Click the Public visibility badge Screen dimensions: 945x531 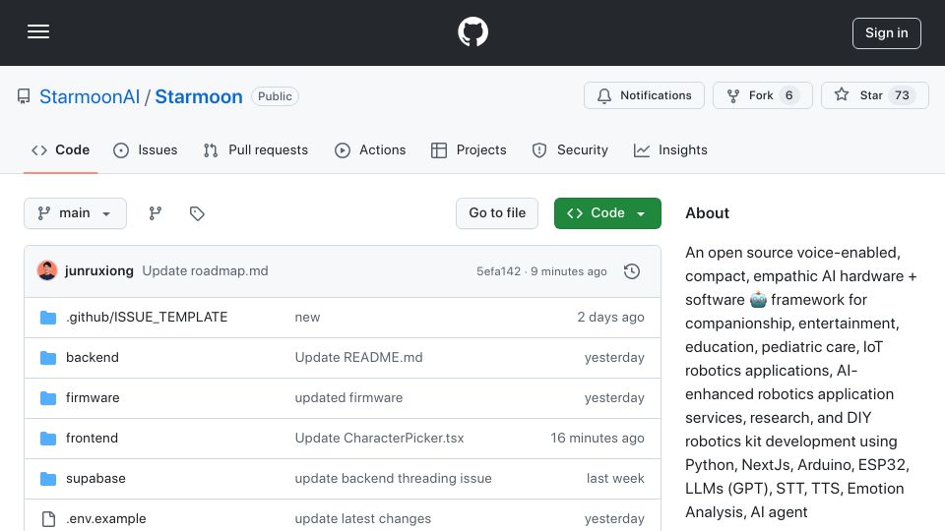tap(275, 96)
